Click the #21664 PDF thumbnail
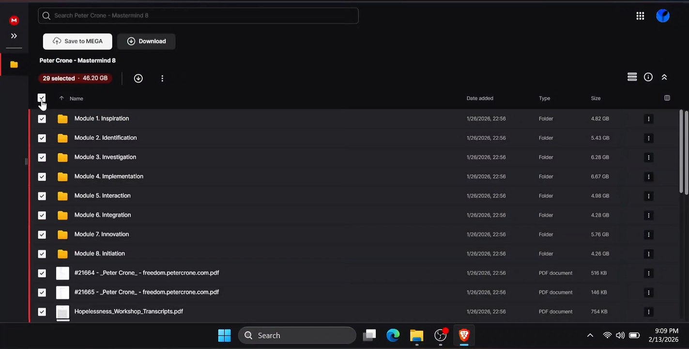The width and height of the screenshot is (689, 349). 62,273
